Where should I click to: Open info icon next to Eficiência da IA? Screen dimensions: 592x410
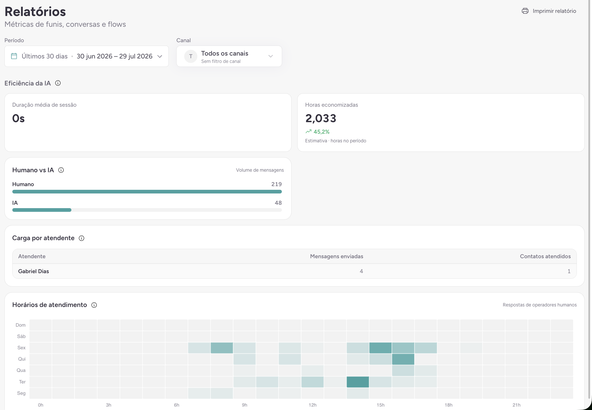pyautogui.click(x=58, y=83)
